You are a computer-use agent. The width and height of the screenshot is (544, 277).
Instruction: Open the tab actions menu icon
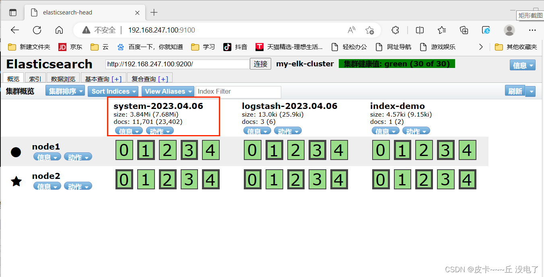click(x=13, y=12)
